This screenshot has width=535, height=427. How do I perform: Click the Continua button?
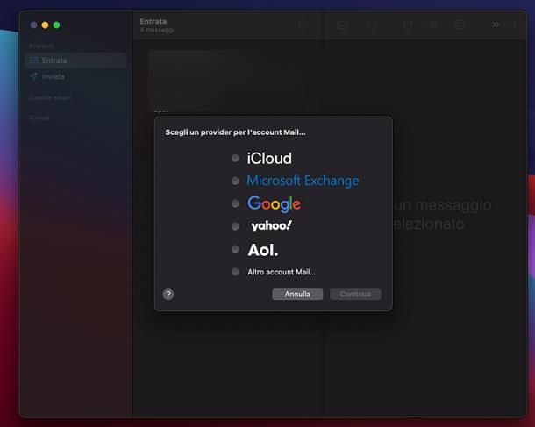(x=355, y=294)
